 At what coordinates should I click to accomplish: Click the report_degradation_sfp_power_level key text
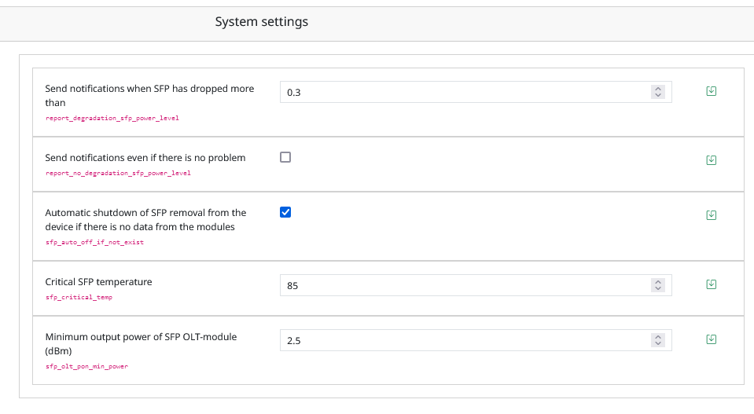point(112,118)
